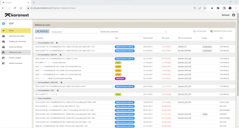
Task: Click the ERP module icon in the sidebar
Action: tap(3, 24)
